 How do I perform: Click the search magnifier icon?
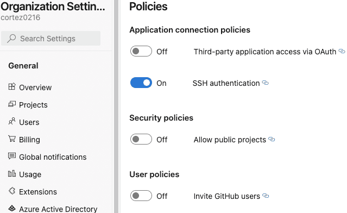11,38
